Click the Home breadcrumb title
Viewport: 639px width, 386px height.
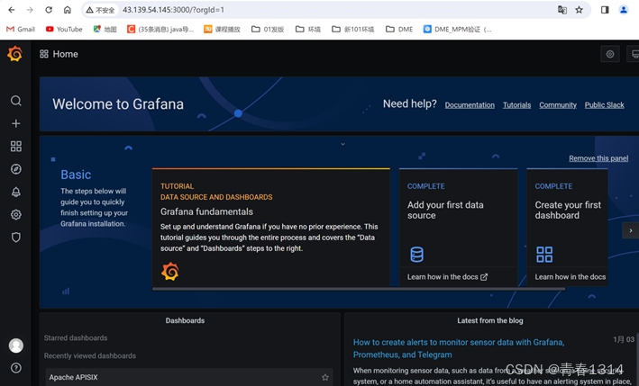[65, 54]
